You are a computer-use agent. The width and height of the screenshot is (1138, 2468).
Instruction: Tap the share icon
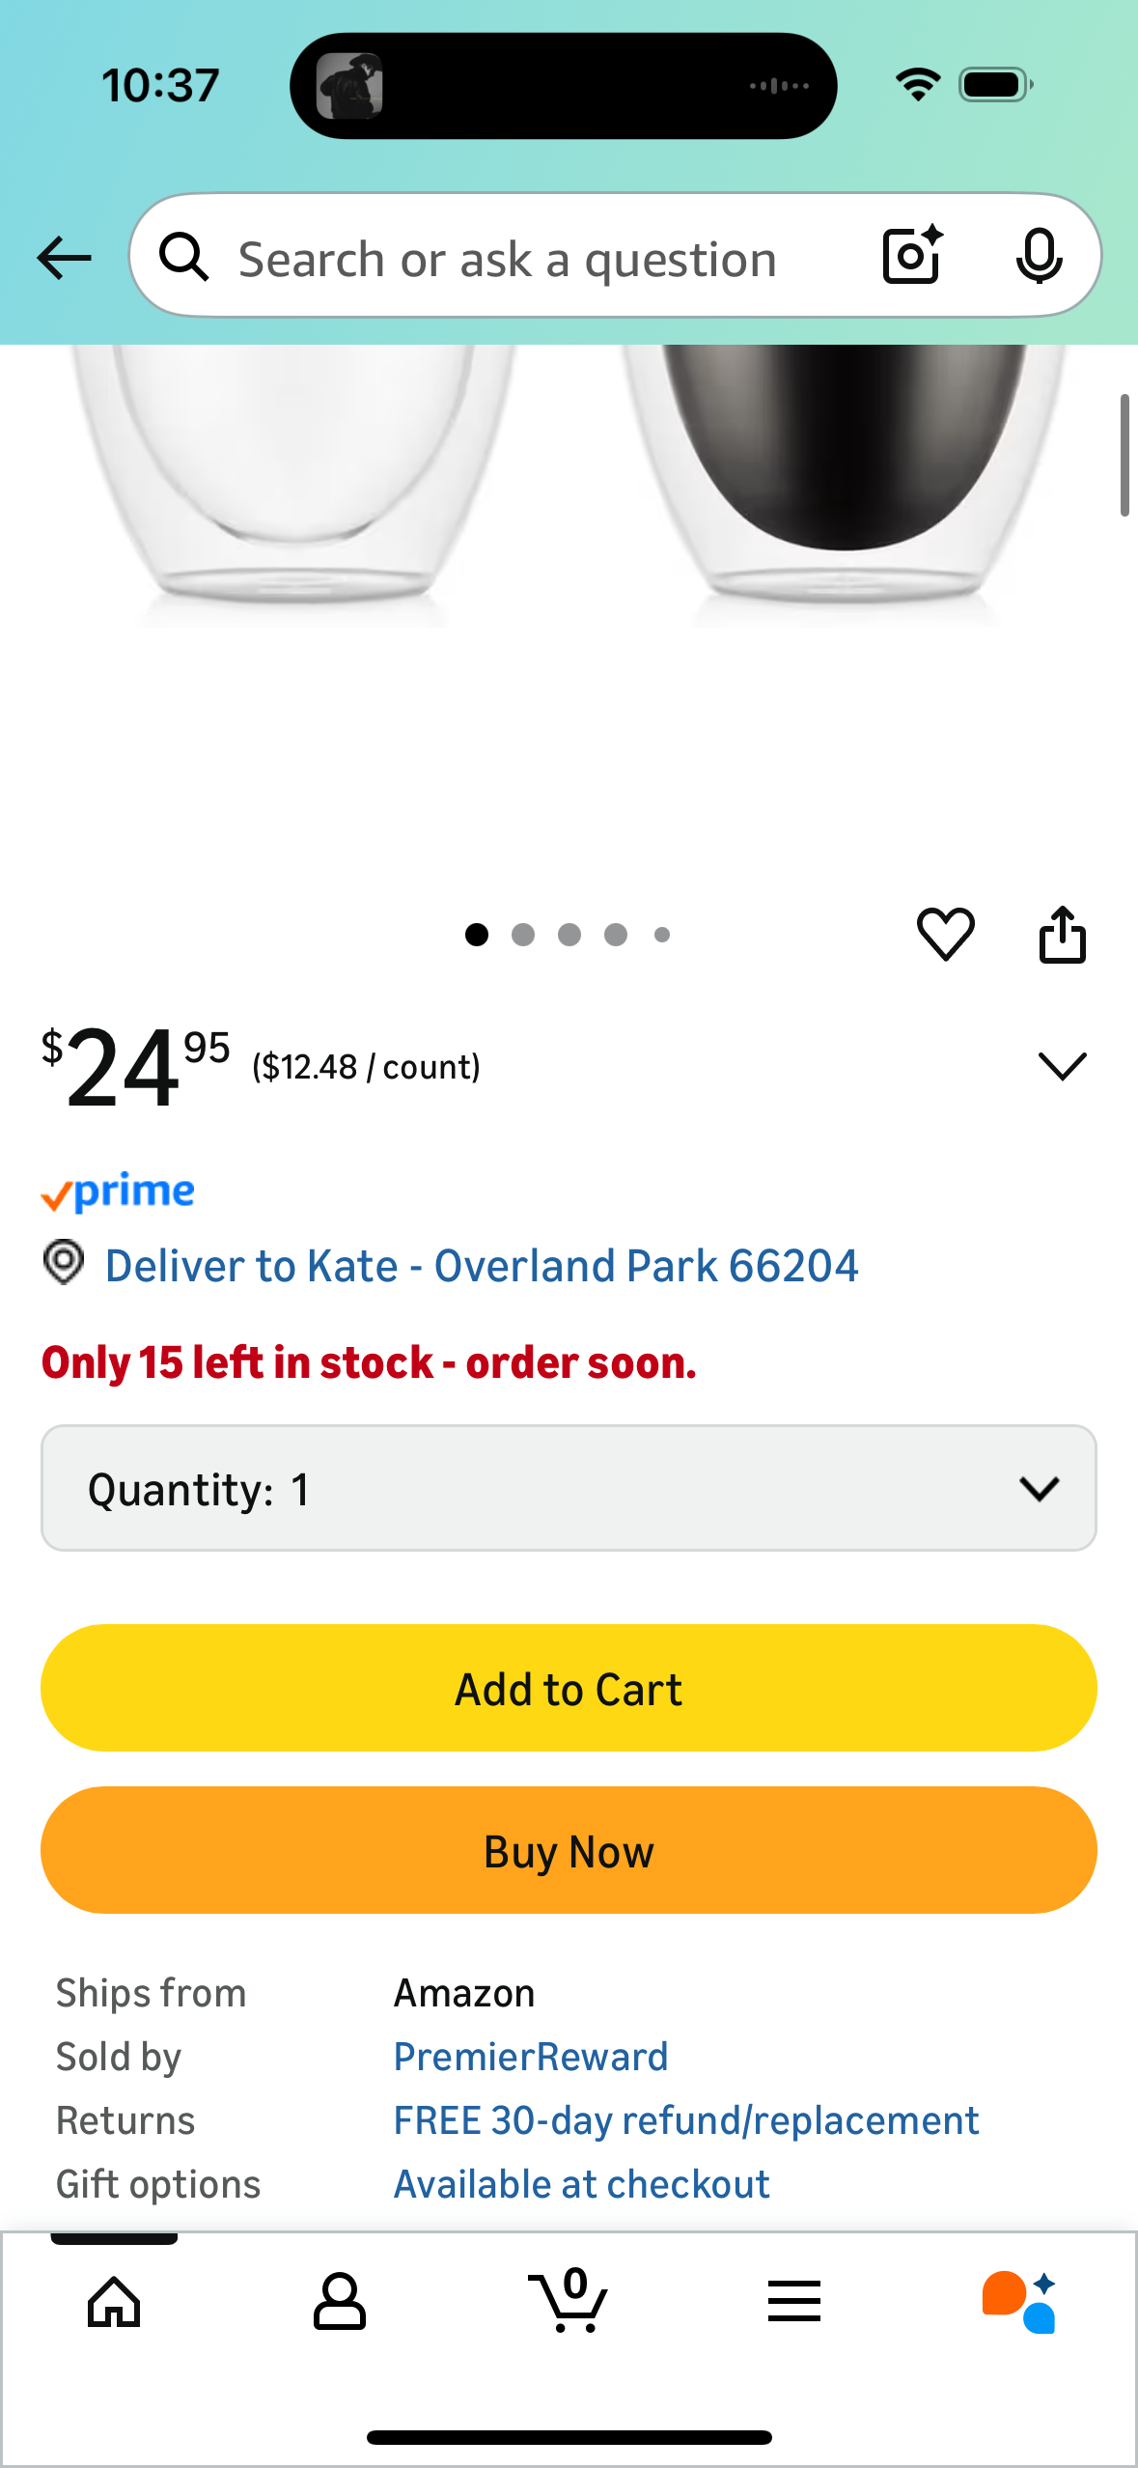pyautogui.click(x=1062, y=934)
